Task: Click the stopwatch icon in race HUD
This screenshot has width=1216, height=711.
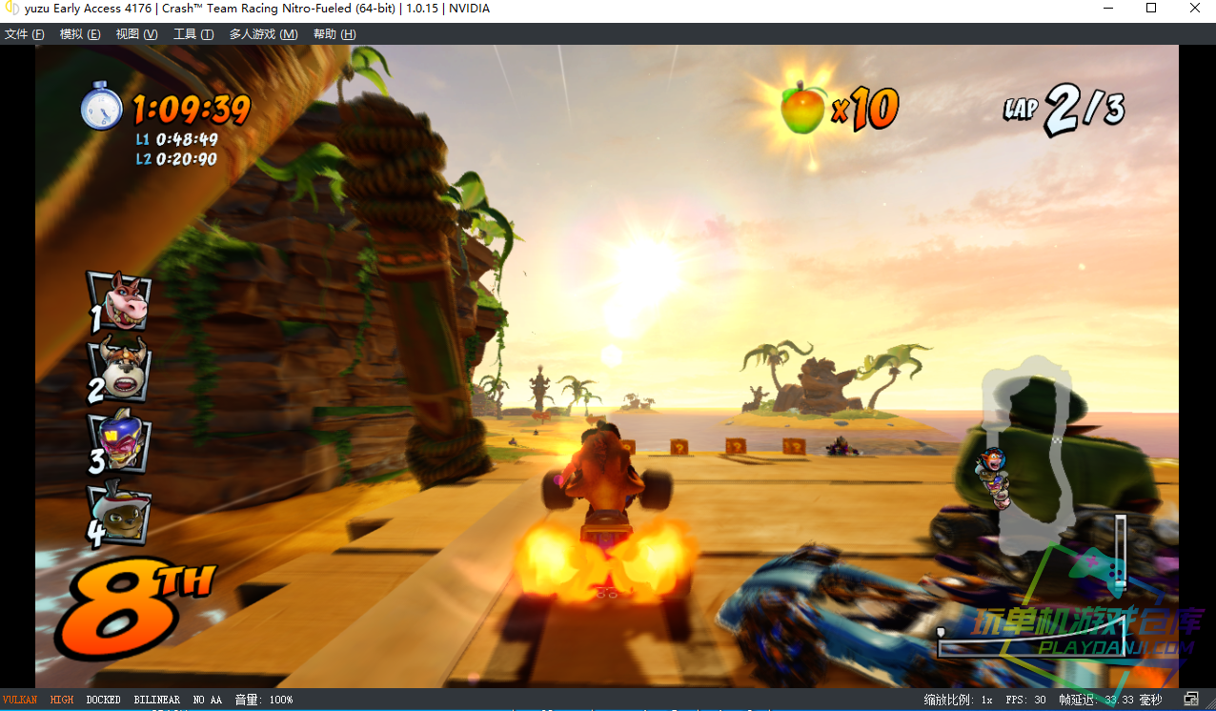Action: point(101,105)
